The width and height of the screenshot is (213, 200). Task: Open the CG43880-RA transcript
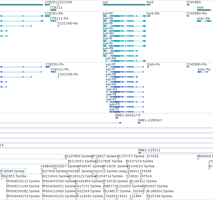coord(196,13)
